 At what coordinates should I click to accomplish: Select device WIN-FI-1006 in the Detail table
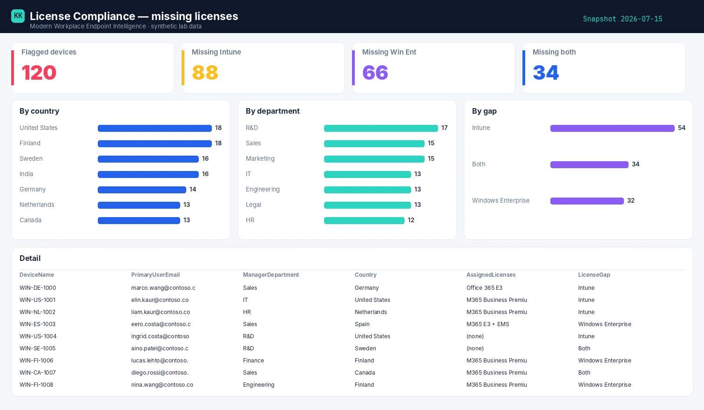coord(36,361)
